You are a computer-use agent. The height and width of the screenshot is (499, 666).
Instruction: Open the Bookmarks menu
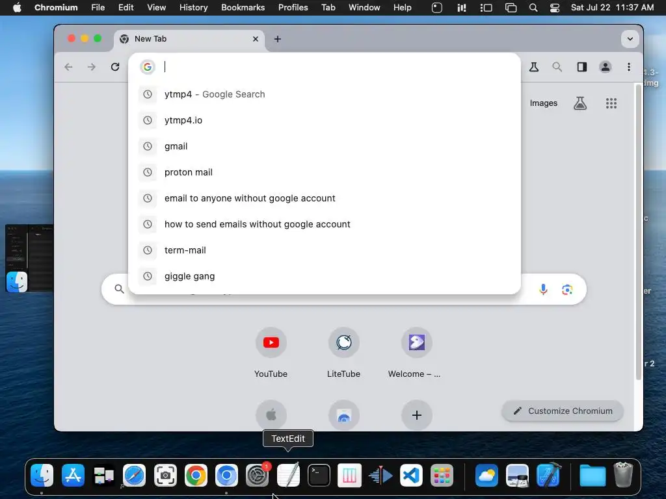pyautogui.click(x=243, y=8)
